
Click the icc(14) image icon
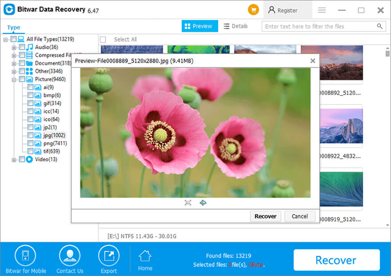[x=38, y=111]
